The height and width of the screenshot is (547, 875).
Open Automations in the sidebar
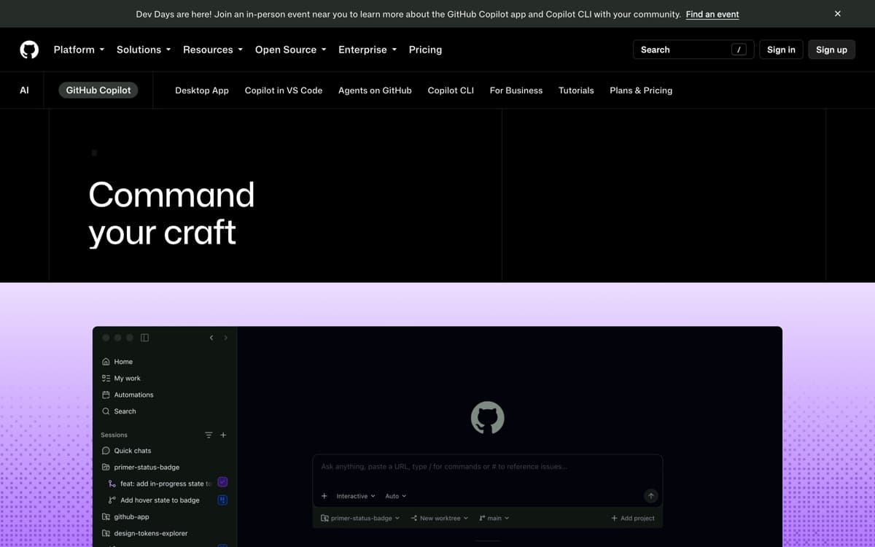point(128,395)
